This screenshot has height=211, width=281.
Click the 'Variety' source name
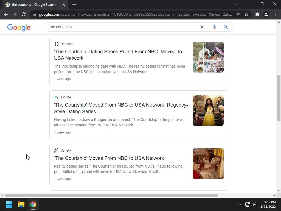click(x=66, y=150)
